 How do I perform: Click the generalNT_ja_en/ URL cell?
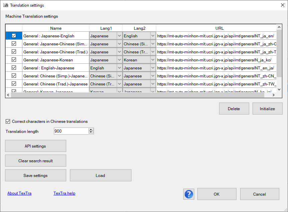[x=216, y=36]
